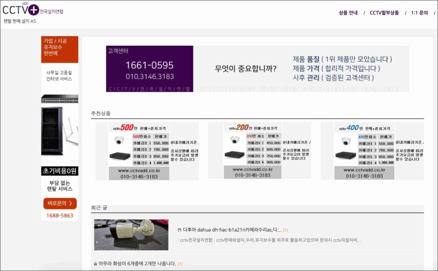Click the comment count beside the 다후아 post

(286, 230)
